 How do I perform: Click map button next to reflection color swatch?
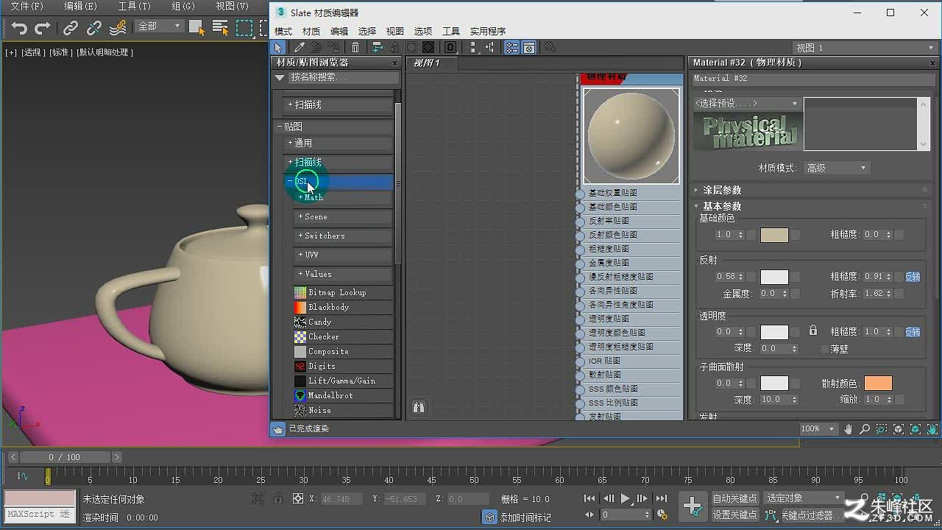point(796,277)
